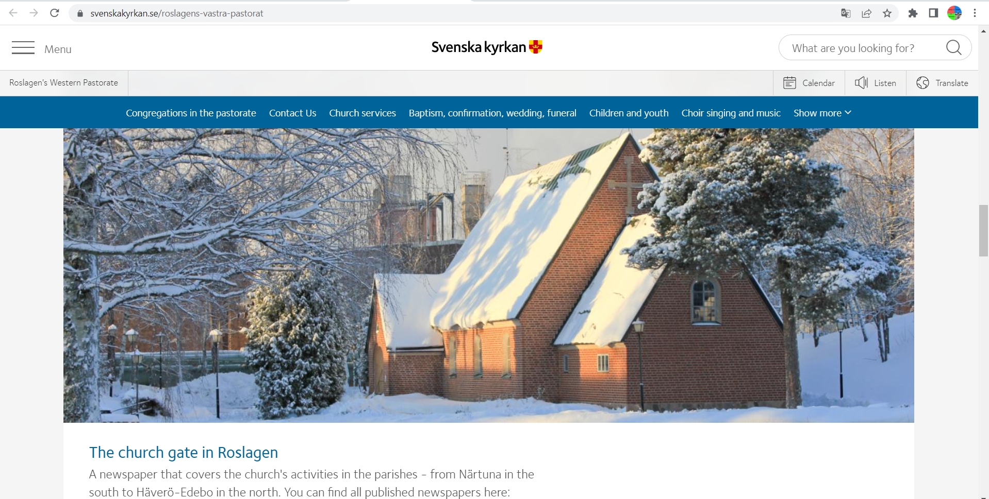The width and height of the screenshot is (989, 499).
Task: Click The church gate in Roslagen link
Action: pyautogui.click(x=184, y=452)
